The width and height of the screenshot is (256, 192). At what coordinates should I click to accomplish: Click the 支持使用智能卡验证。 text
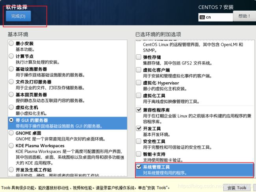click(x=163, y=160)
